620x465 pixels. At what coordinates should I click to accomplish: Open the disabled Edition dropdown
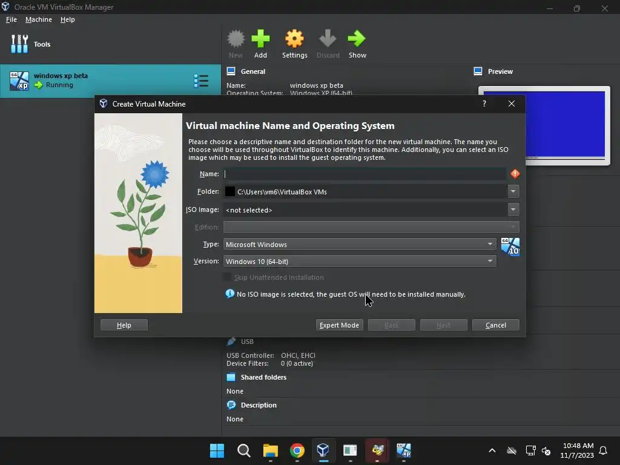[371, 227]
